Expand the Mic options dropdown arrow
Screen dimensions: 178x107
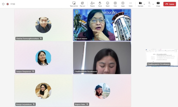click(153, 4)
